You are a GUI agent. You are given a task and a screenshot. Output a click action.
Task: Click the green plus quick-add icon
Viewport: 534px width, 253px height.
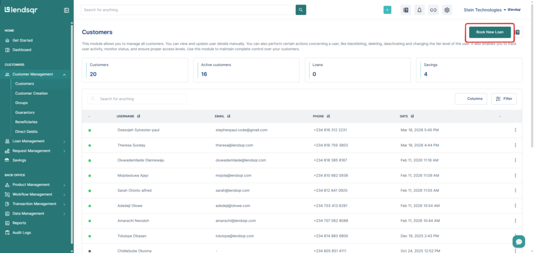(387, 10)
